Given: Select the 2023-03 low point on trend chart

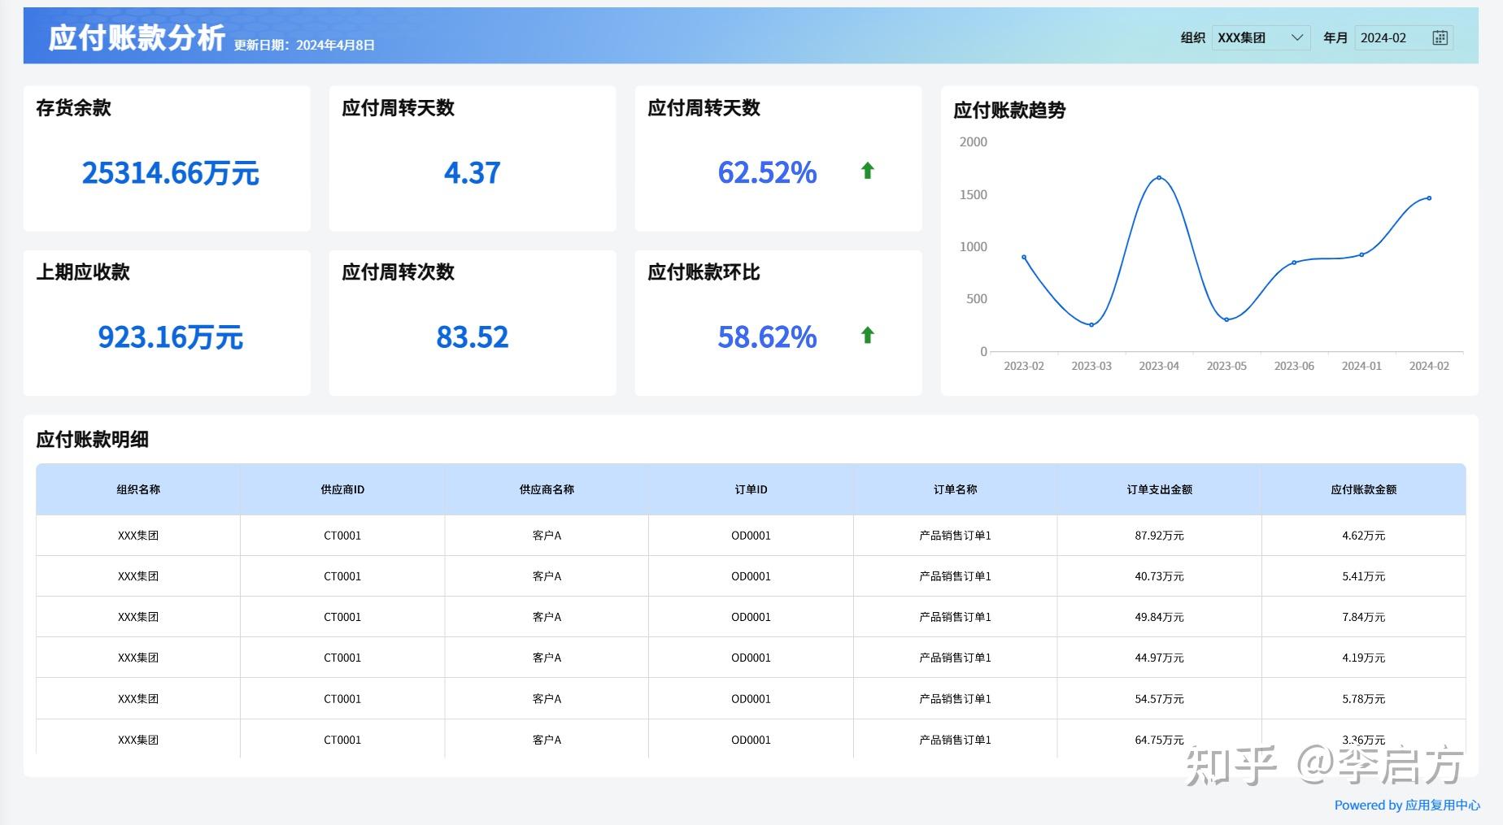Looking at the screenshot, I should [x=1091, y=325].
